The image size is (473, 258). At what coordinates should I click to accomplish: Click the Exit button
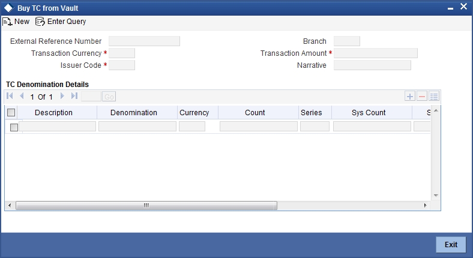click(451, 245)
